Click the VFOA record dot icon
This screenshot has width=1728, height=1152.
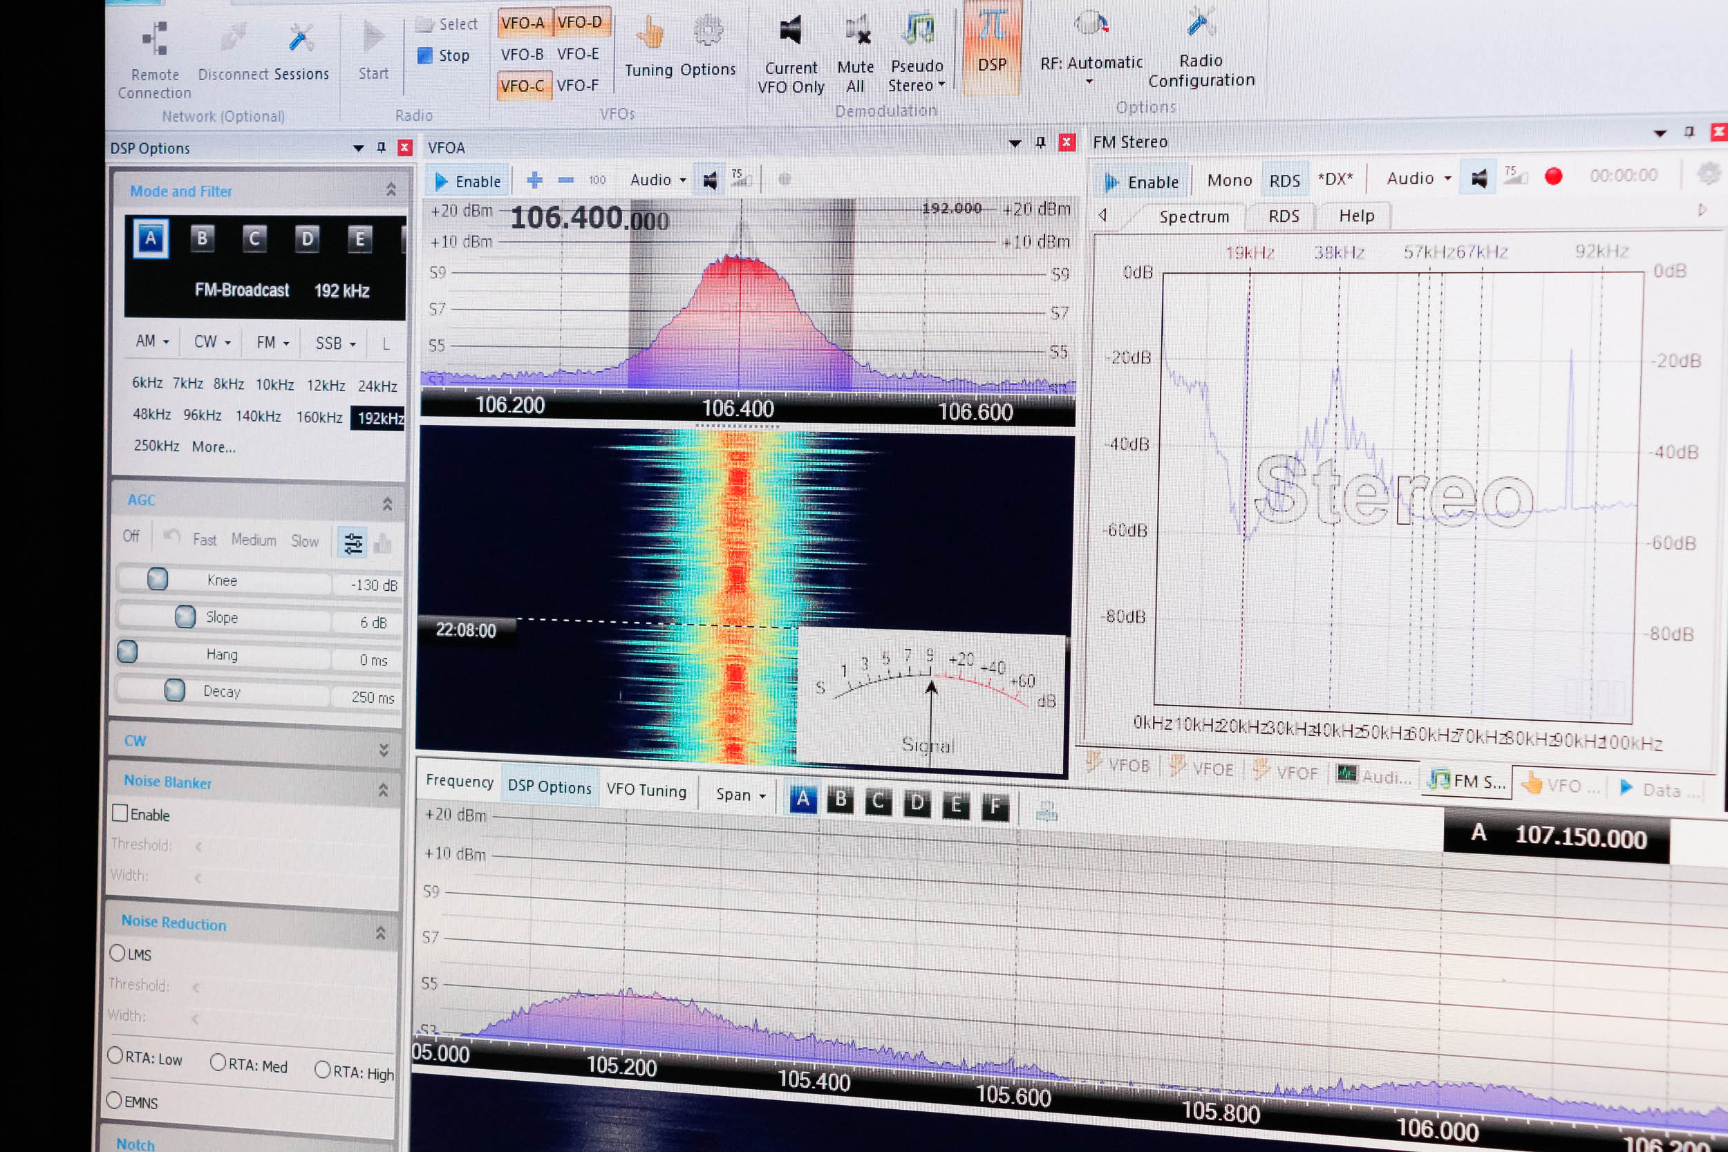785,178
